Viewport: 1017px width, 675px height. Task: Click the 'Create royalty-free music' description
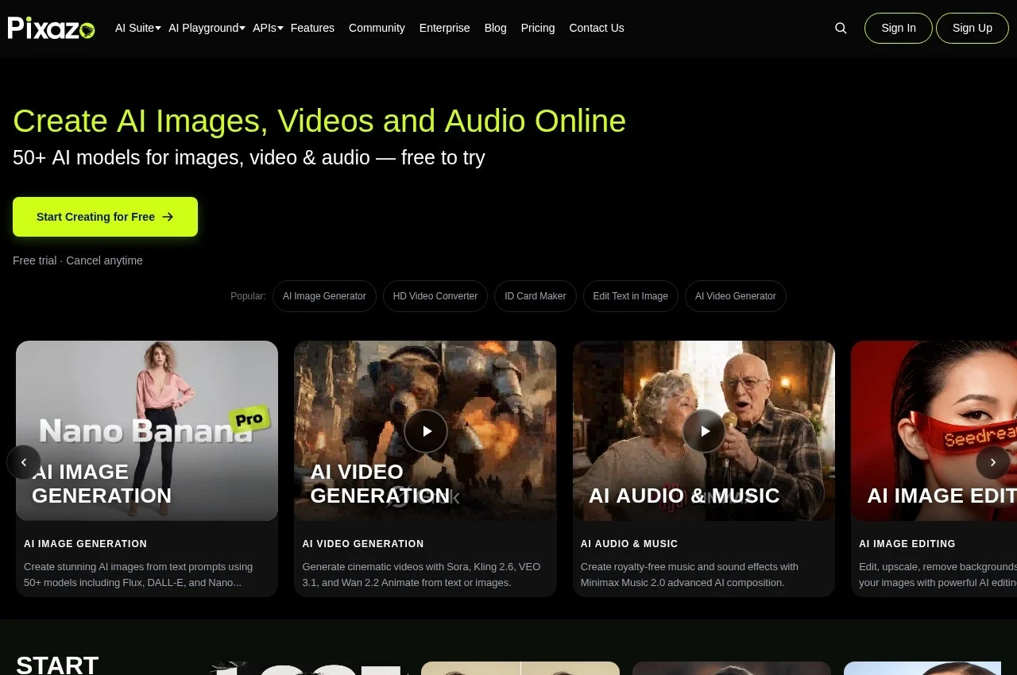tap(690, 575)
